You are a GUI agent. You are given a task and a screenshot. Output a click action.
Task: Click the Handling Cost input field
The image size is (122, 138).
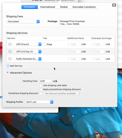point(45,81)
